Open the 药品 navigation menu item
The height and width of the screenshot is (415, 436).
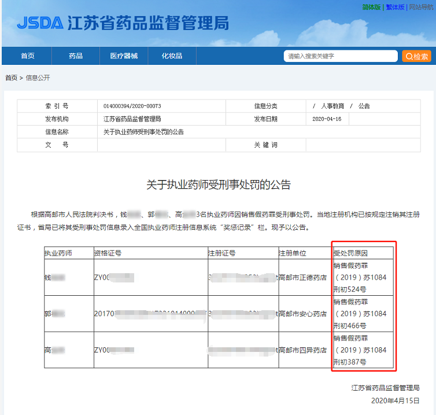76,56
